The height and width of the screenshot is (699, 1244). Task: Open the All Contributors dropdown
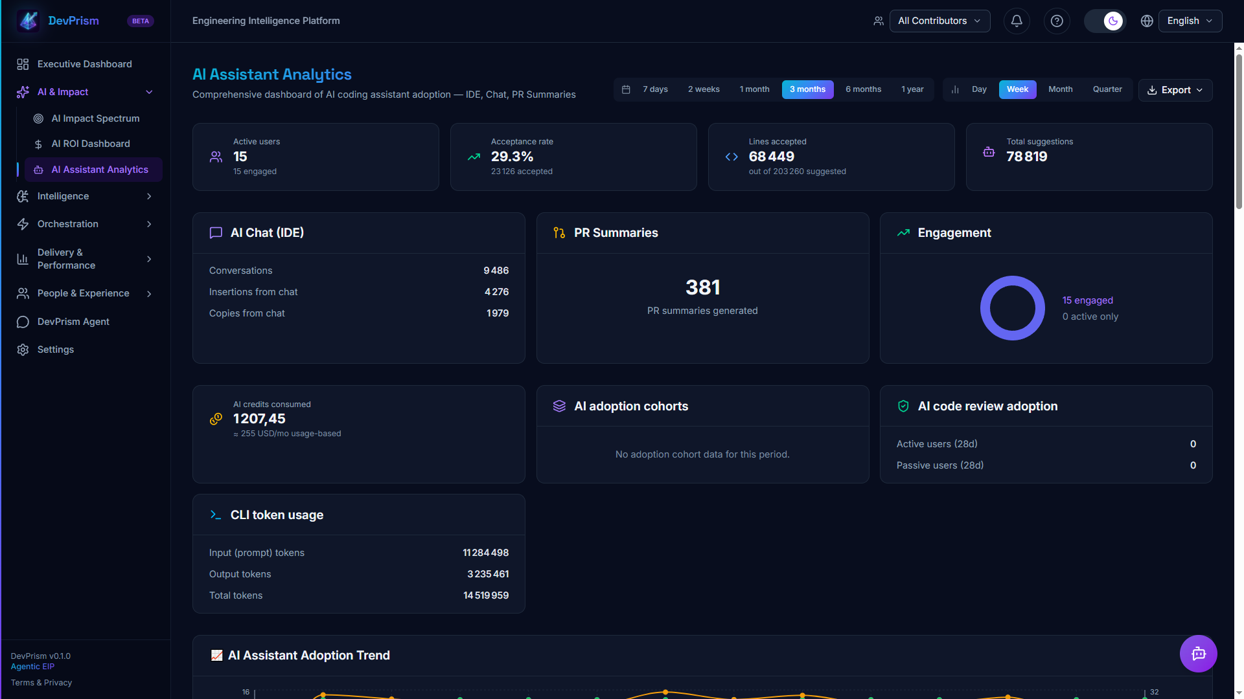pos(939,21)
